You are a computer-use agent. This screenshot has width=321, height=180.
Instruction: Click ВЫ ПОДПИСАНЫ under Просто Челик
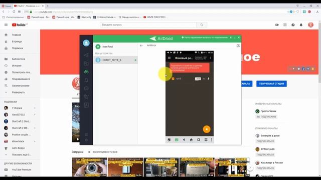(x=266, y=116)
